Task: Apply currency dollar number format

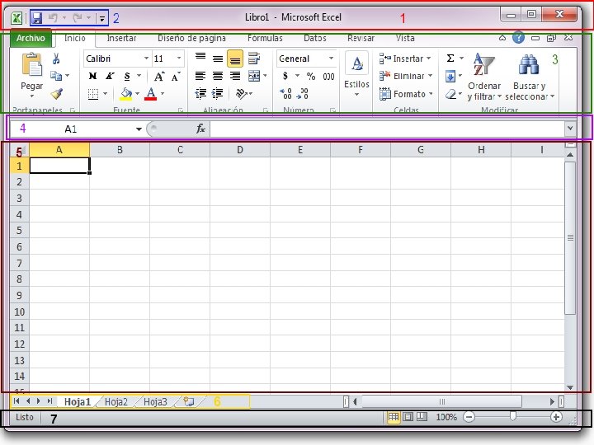Action: coord(285,76)
